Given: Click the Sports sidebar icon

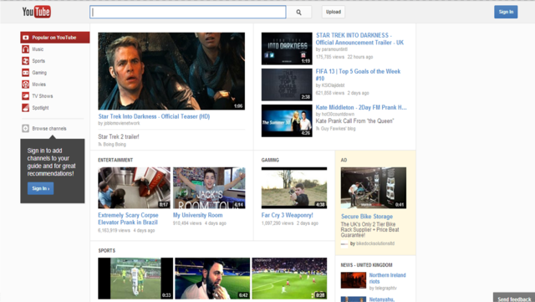Looking at the screenshot, I should [26, 61].
